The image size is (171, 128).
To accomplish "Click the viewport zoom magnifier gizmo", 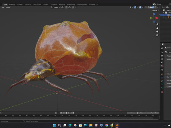I will pos(157,25).
